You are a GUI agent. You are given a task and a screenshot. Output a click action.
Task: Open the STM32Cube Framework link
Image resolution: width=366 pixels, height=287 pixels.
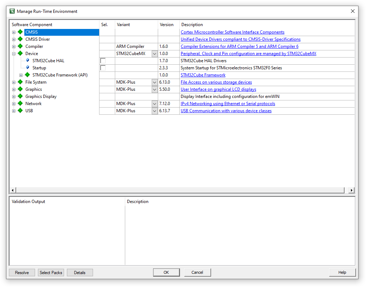click(x=203, y=75)
